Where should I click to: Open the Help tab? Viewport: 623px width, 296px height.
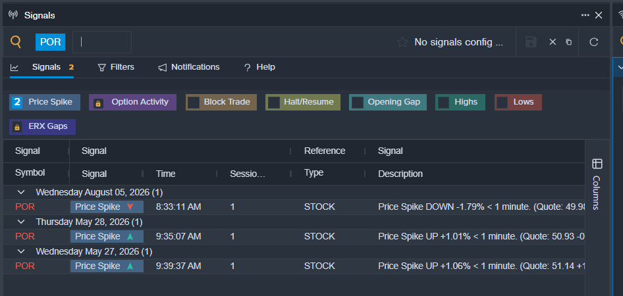[259, 67]
